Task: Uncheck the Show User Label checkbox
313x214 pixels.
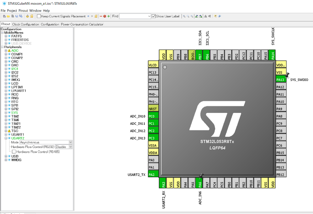Action: (154, 16)
